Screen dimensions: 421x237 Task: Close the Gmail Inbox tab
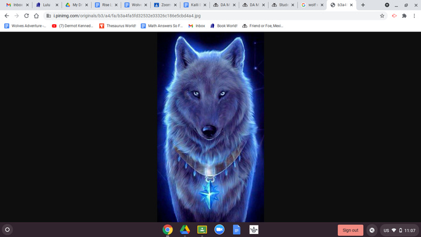[27, 5]
